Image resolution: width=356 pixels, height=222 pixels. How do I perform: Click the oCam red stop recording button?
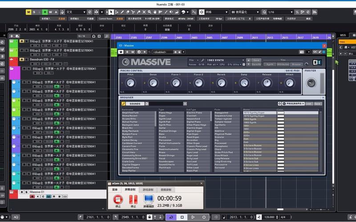[118, 199]
